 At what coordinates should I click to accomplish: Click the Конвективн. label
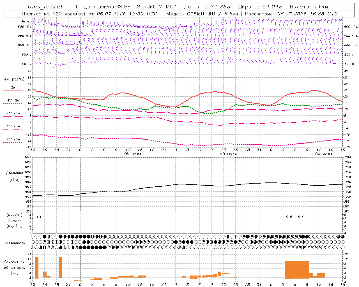click(14, 262)
